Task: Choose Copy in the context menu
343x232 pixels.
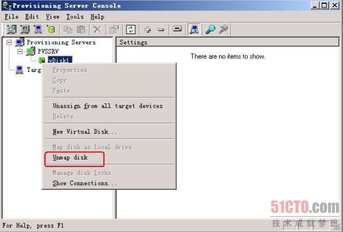Action: click(x=109, y=80)
